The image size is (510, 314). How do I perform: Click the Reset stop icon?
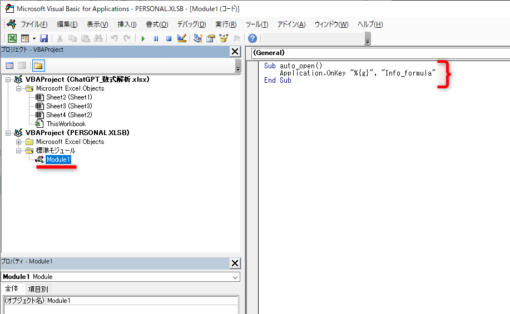pyautogui.click(x=169, y=39)
